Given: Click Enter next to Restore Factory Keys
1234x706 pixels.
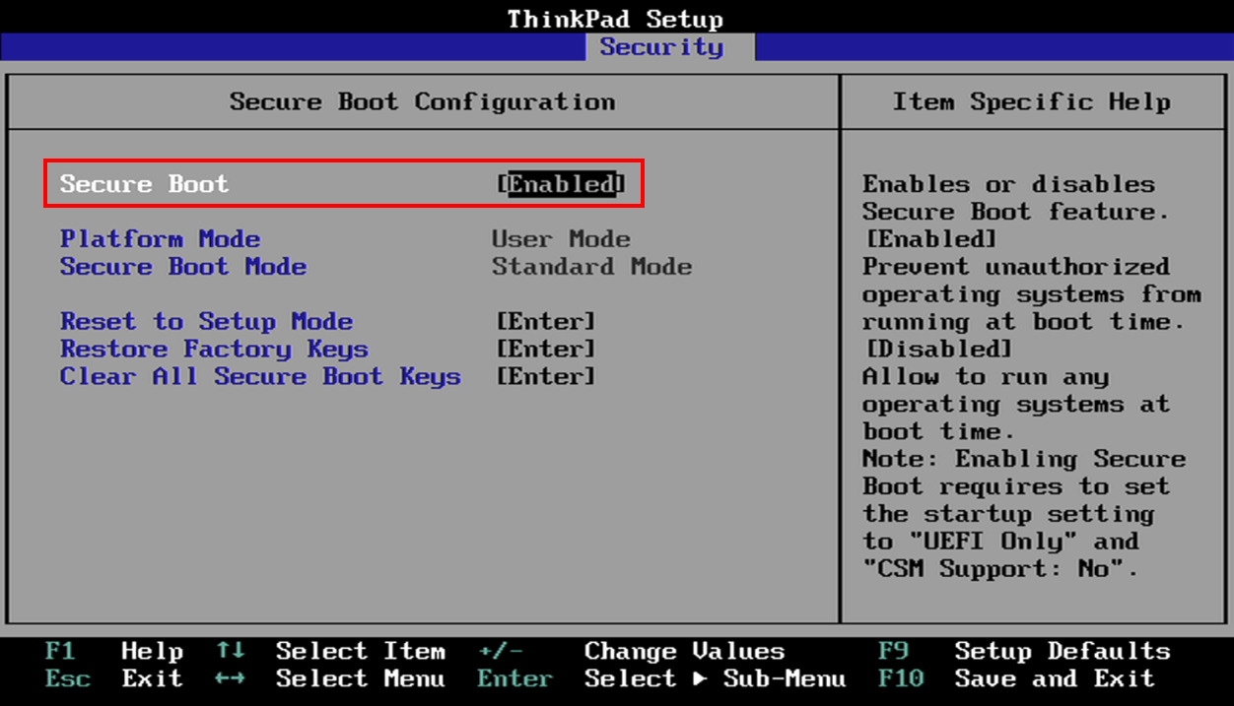Looking at the screenshot, I should pyautogui.click(x=546, y=350).
